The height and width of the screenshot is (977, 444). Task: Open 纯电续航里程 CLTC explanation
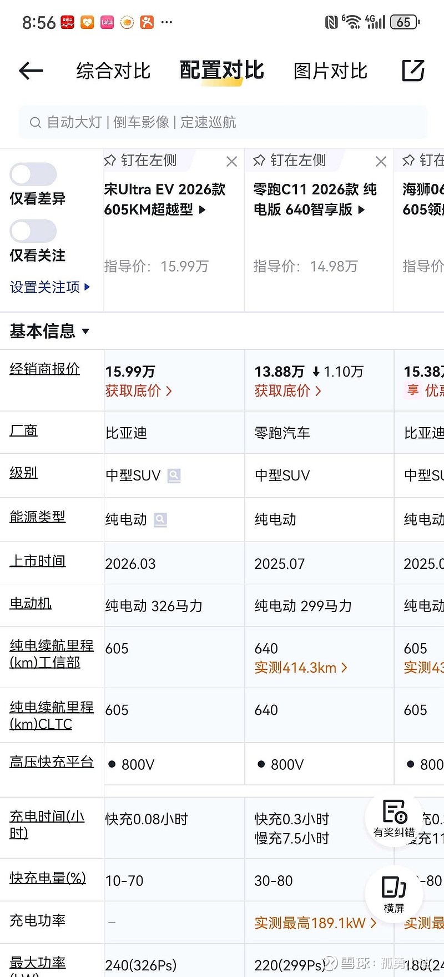(x=52, y=715)
